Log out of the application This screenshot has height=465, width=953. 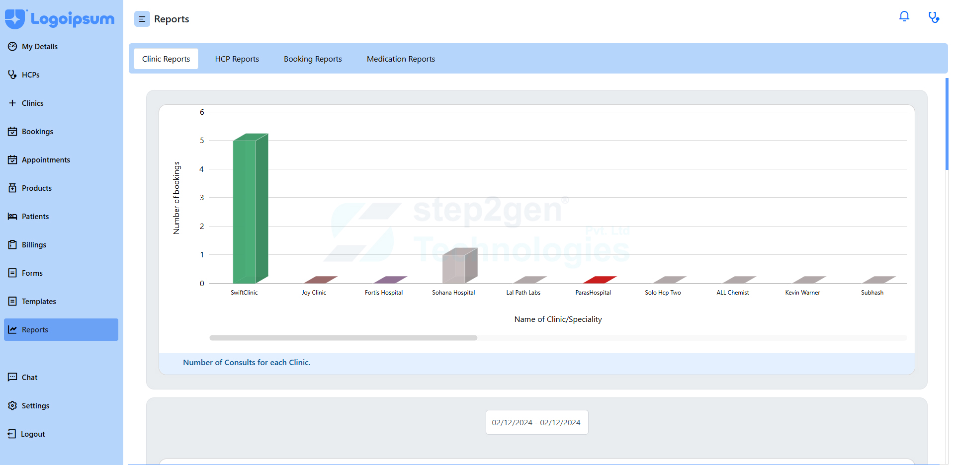click(x=61, y=434)
